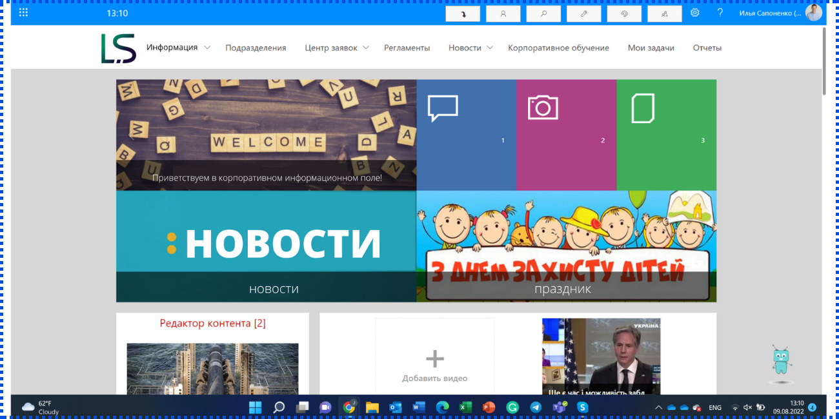The width and height of the screenshot is (839, 419).
Task: Open the blue speech bubble tile
Action: click(x=466, y=135)
